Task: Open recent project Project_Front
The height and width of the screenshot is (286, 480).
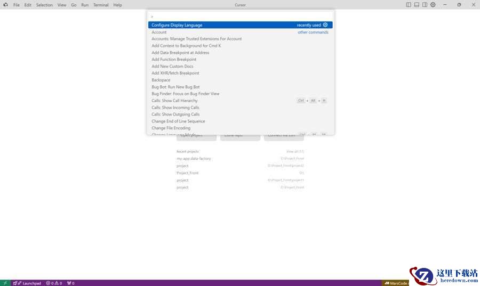Action: point(241,173)
